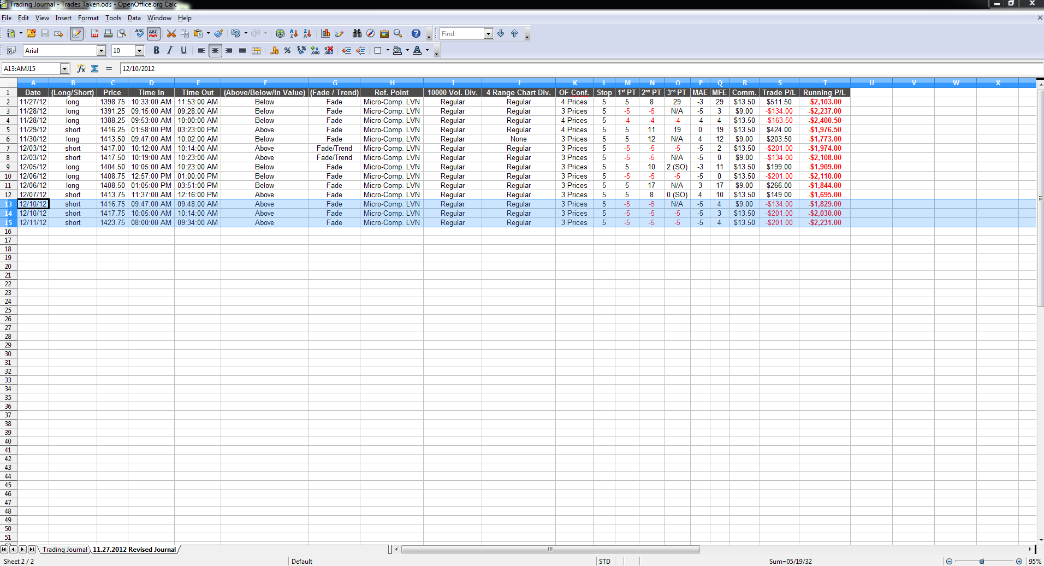Open Page Preview icon
Viewport: 1044px width, 566px height.
[x=122, y=34]
